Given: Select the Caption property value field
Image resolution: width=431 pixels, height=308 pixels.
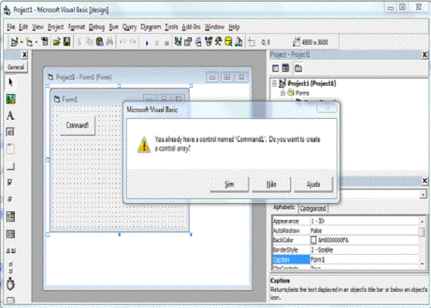Looking at the screenshot, I should tap(364, 259).
